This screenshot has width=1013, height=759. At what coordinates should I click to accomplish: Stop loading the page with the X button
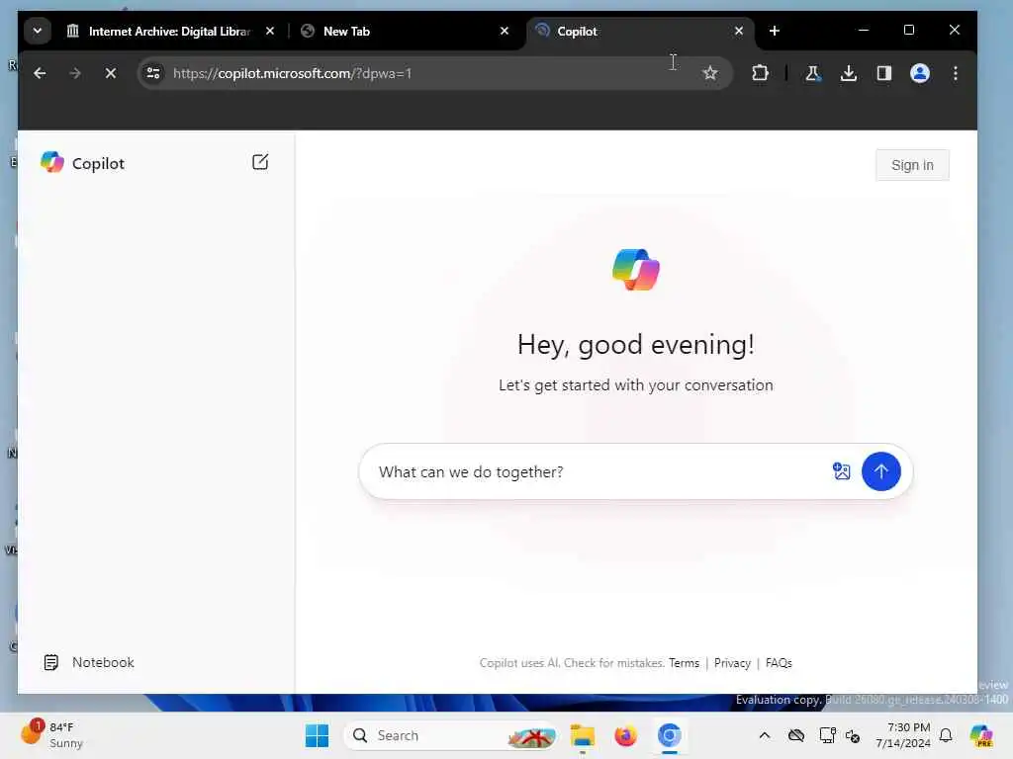(111, 73)
